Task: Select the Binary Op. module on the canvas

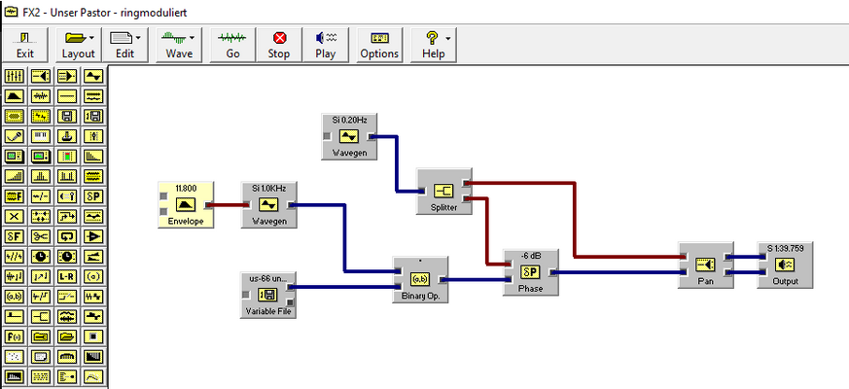Action: pos(421,279)
